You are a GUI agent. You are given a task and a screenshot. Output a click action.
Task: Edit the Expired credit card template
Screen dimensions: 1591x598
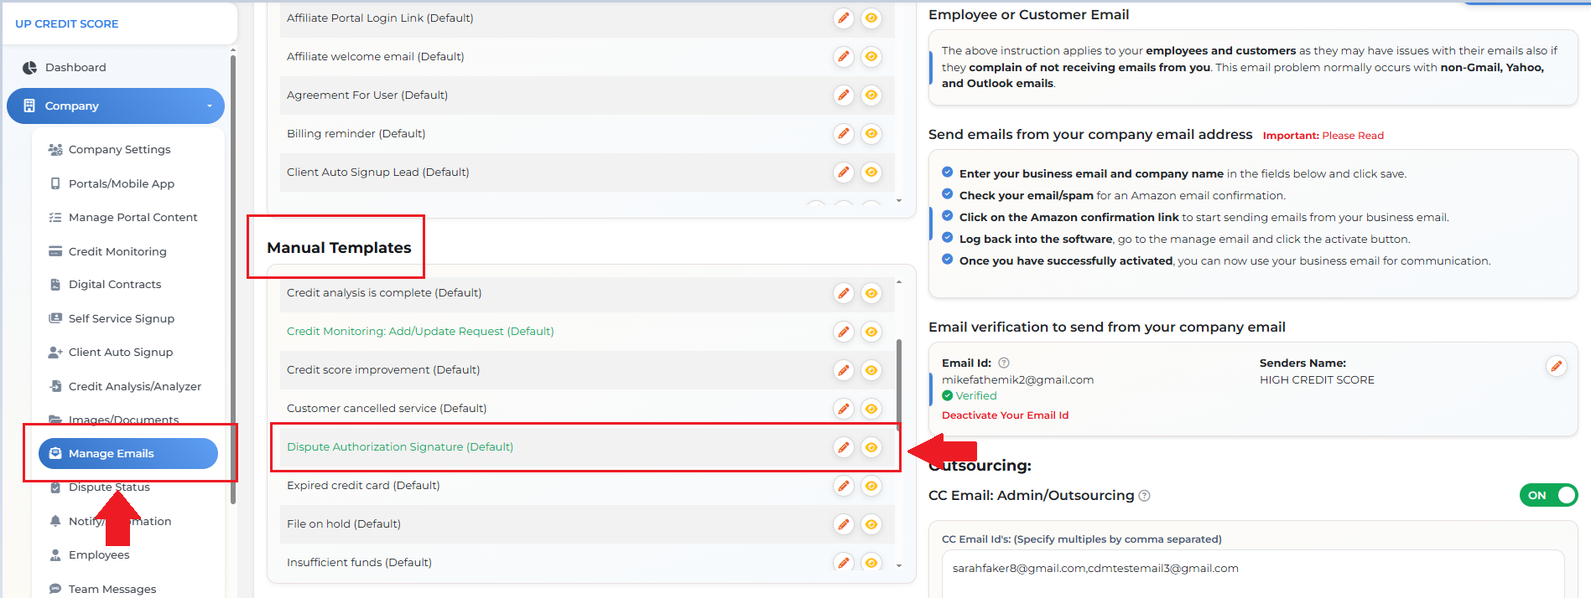pyautogui.click(x=844, y=485)
